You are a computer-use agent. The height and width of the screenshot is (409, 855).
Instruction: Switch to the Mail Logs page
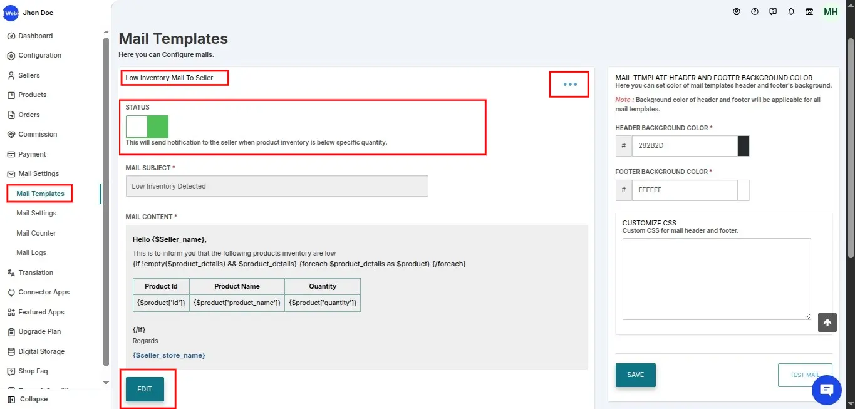(x=32, y=252)
